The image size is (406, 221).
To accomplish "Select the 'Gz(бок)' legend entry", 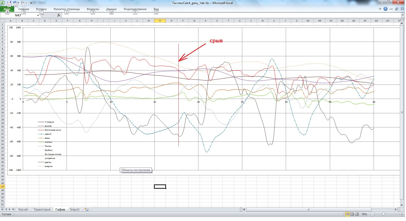I will pyautogui.click(x=49, y=150).
